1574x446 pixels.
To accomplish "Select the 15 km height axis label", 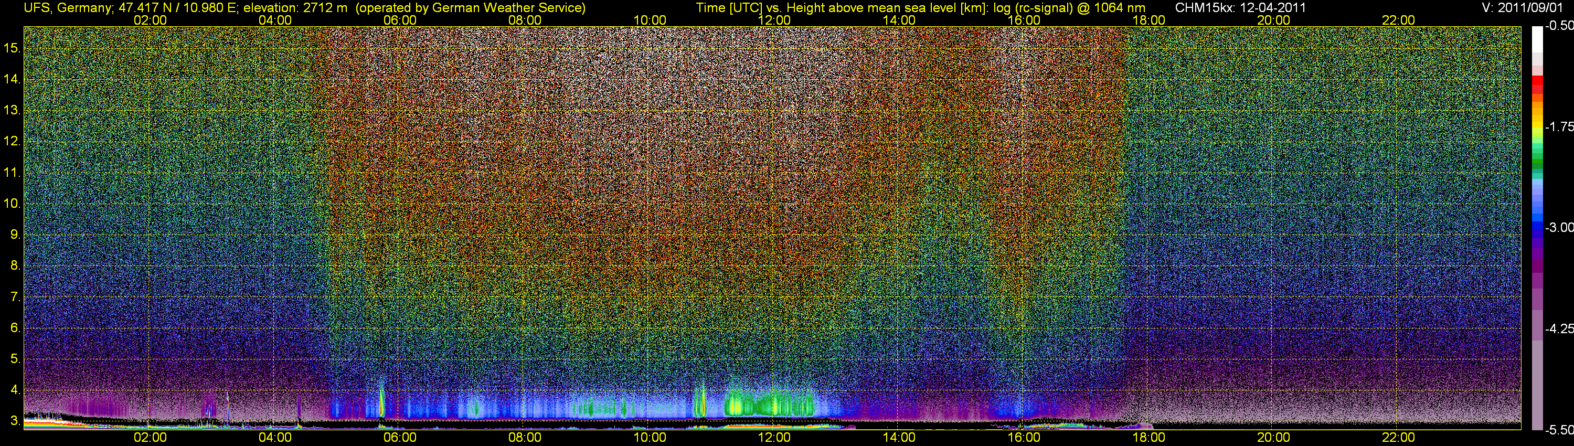I will [12, 48].
